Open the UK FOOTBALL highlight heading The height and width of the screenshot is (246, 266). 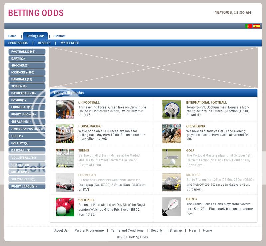coord(89,102)
